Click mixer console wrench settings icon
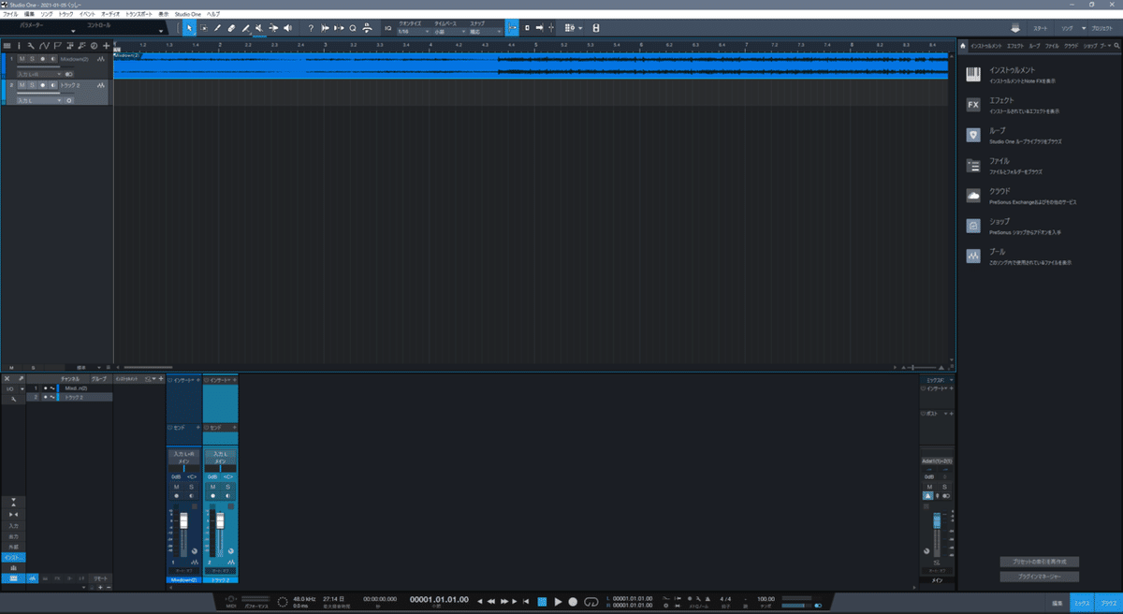The width and height of the screenshot is (1123, 614). [14, 400]
